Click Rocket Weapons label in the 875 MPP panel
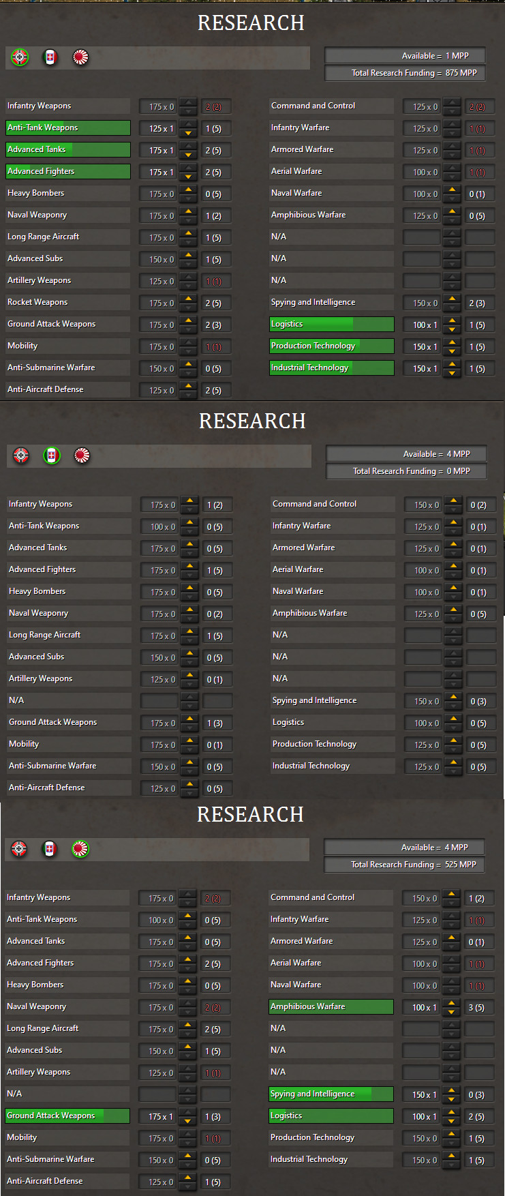The image size is (505, 1196). click(x=37, y=302)
